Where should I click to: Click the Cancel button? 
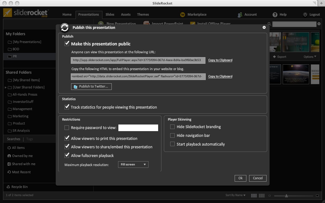(258, 178)
